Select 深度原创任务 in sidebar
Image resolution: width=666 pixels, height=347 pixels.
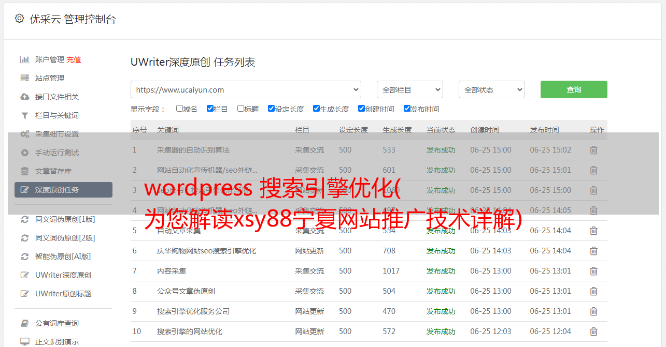63,190
